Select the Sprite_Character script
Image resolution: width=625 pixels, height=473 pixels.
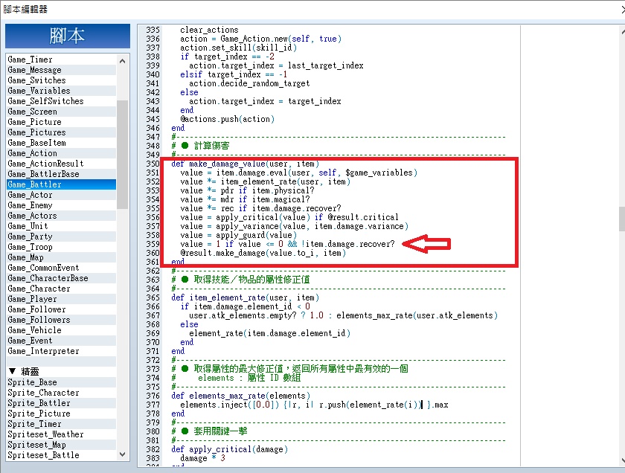[61, 393]
